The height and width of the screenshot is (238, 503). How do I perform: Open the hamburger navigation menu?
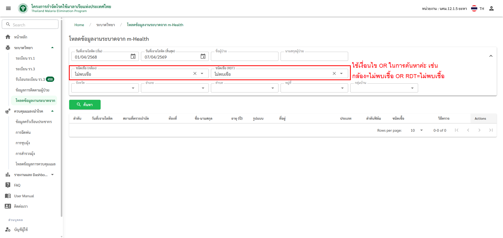[8, 8]
